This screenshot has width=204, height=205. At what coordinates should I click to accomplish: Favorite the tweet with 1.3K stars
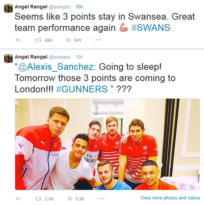tap(70, 199)
